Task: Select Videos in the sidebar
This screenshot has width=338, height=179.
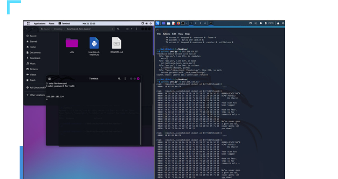Action: click(x=32, y=74)
